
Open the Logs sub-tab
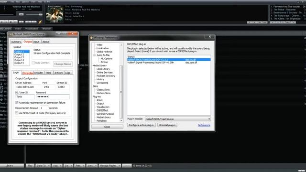coord(68,73)
